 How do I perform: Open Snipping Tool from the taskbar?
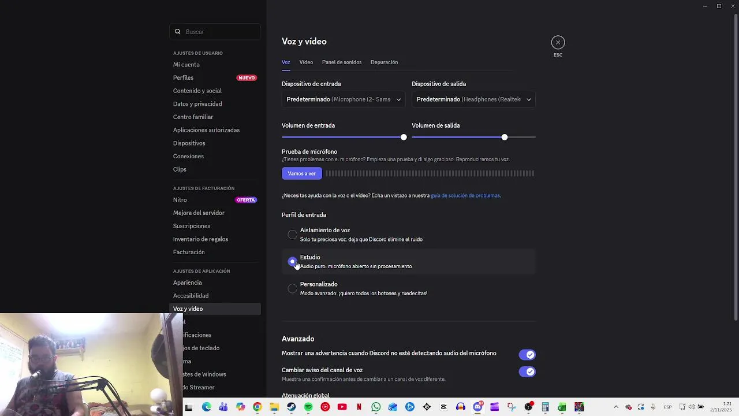(512, 407)
